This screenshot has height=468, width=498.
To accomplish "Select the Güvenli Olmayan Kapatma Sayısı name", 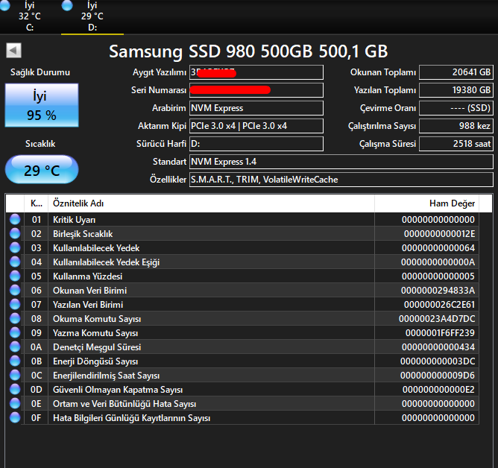I will coord(118,390).
